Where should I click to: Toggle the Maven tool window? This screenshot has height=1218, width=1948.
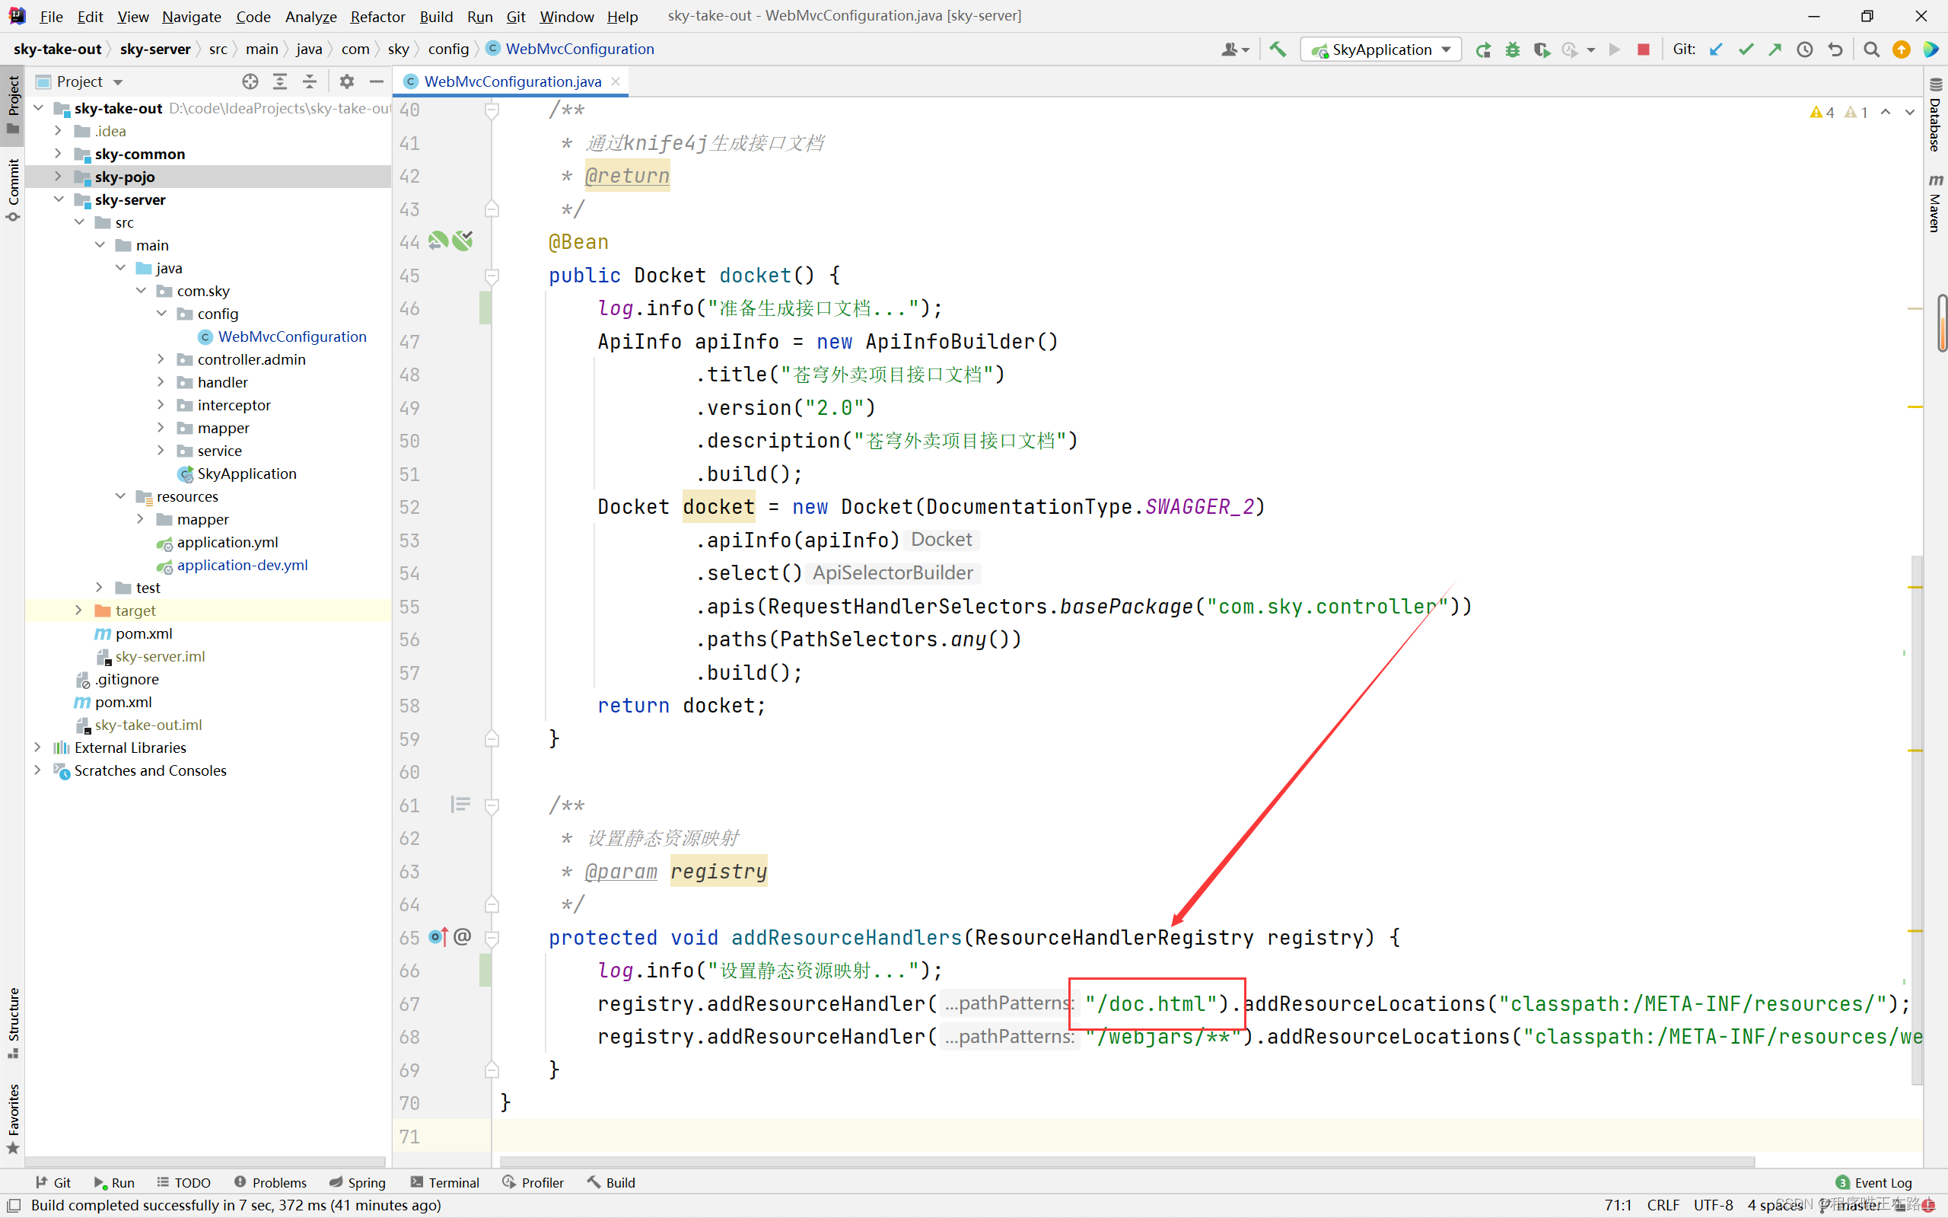[x=1936, y=203]
